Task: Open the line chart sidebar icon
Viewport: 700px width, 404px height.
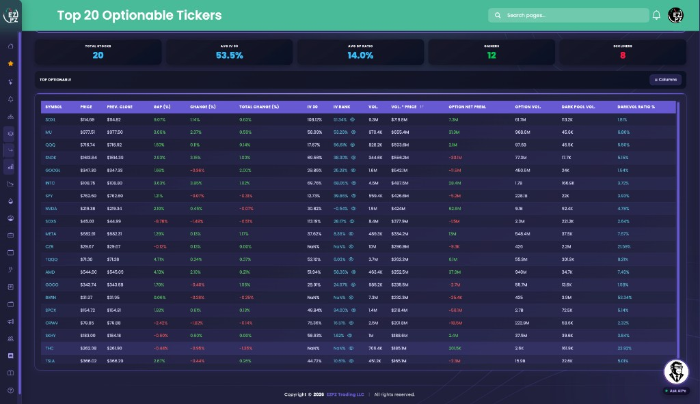Action: click(11, 184)
